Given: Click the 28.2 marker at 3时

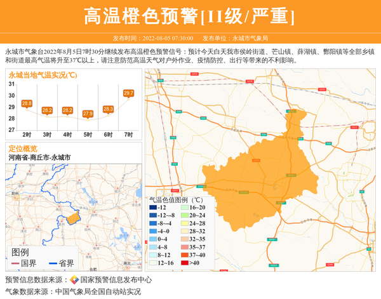Looking at the screenshot, I should [47, 110].
